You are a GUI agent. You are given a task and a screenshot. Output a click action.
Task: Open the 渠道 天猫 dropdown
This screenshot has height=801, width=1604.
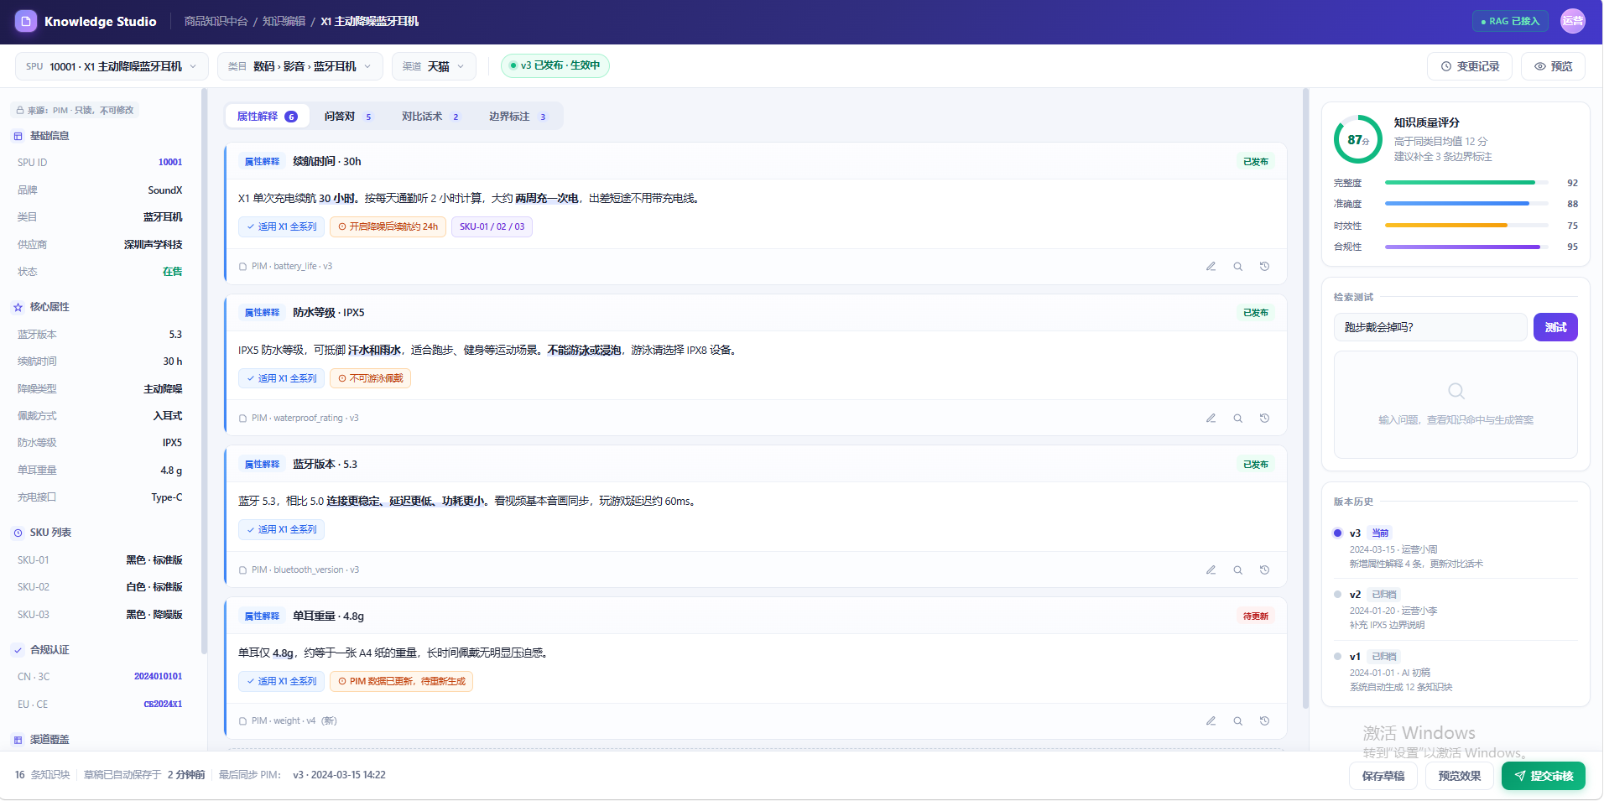click(x=434, y=66)
